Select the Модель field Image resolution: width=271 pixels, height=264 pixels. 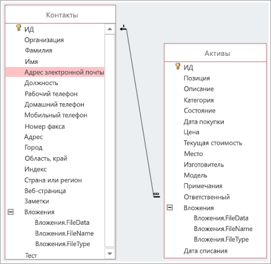coord(196,175)
